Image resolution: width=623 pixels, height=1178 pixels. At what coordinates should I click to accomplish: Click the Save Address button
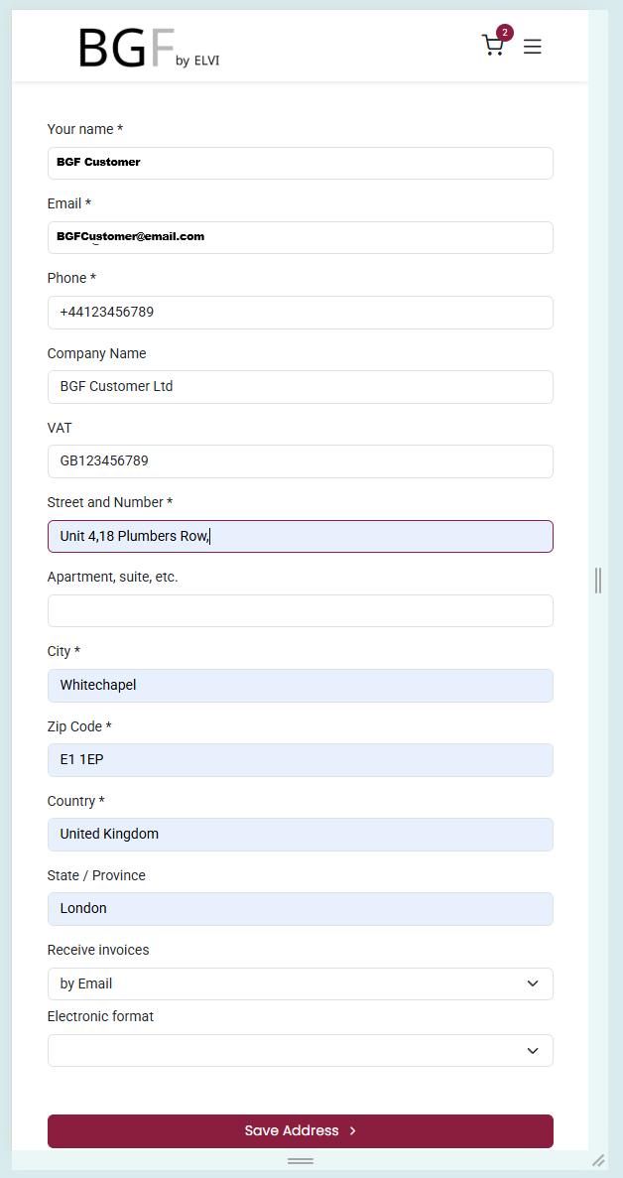(300, 1130)
